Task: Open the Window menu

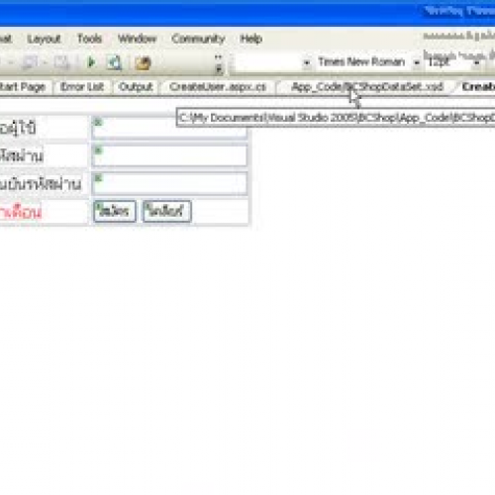Action: pos(137,39)
